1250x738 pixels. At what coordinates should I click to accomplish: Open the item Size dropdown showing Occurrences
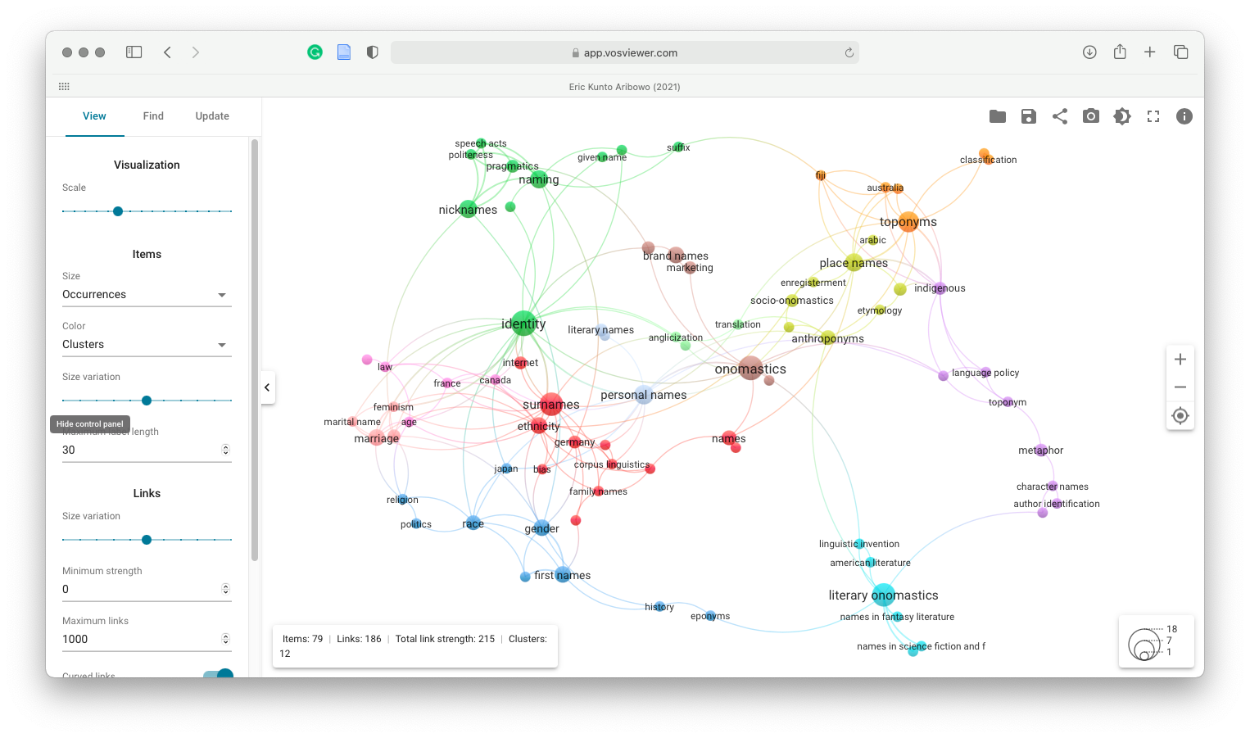coord(146,294)
